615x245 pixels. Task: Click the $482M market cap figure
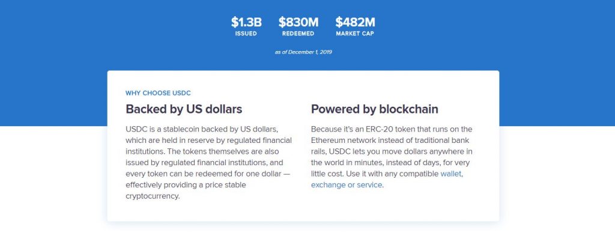(x=355, y=22)
